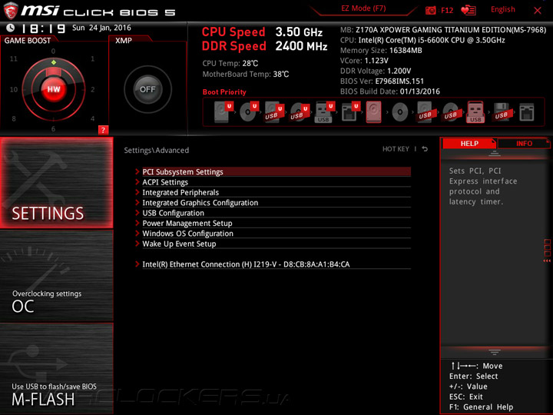Select the UEFI CD/DVD boot device icon
This screenshot has height=415, width=553.
[x=249, y=111]
